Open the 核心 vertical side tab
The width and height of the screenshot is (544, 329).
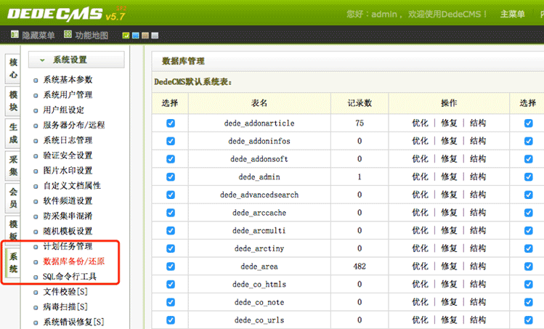[x=13, y=68]
